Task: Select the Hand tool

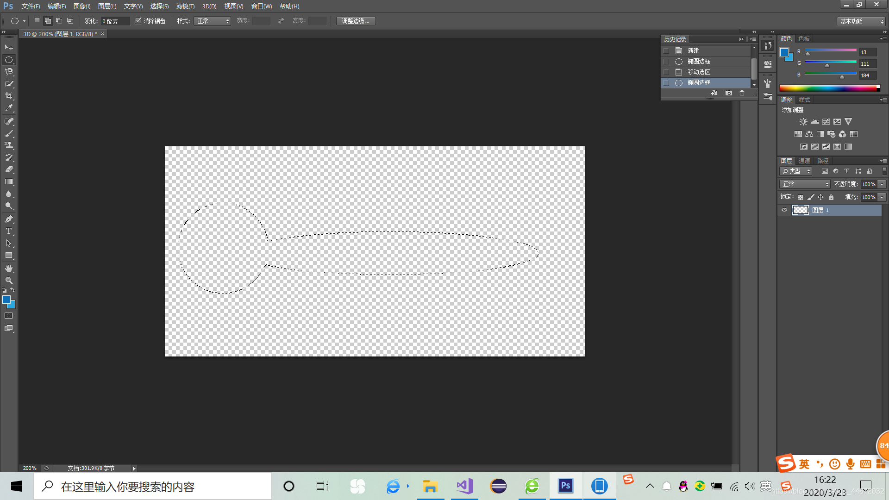Action: click(x=9, y=269)
